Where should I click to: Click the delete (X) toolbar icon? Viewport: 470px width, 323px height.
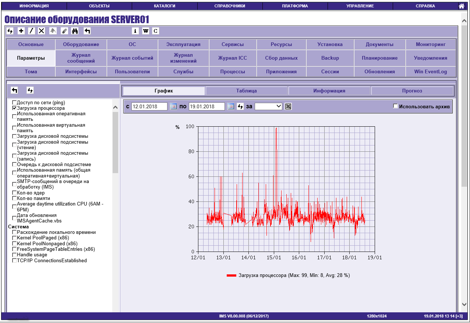point(42,31)
